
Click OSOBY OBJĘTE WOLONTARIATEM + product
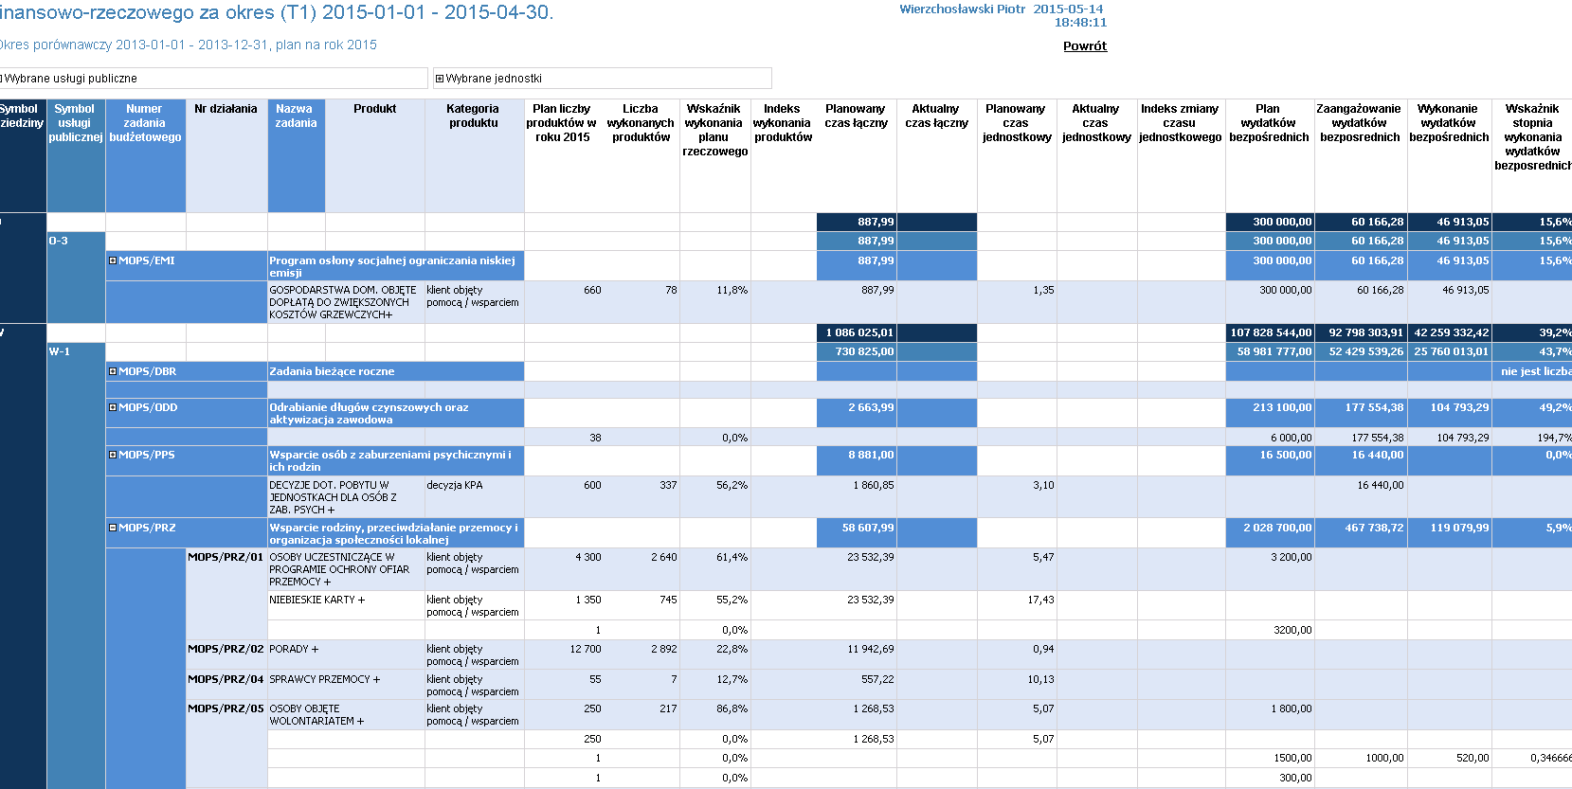coord(316,714)
